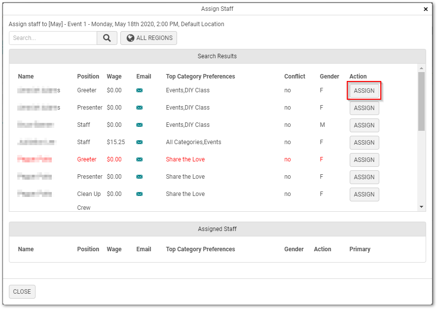Assign the Presenter with Events,DIY Class preference
Screen dimensions: 437x309
pyautogui.click(x=364, y=108)
